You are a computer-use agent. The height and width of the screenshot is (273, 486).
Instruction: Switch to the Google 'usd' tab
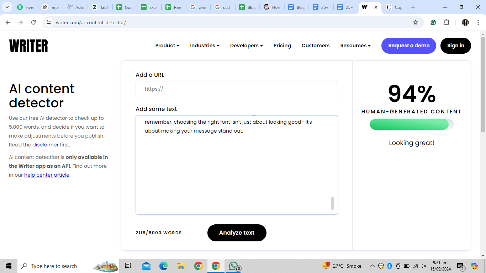(x=223, y=7)
